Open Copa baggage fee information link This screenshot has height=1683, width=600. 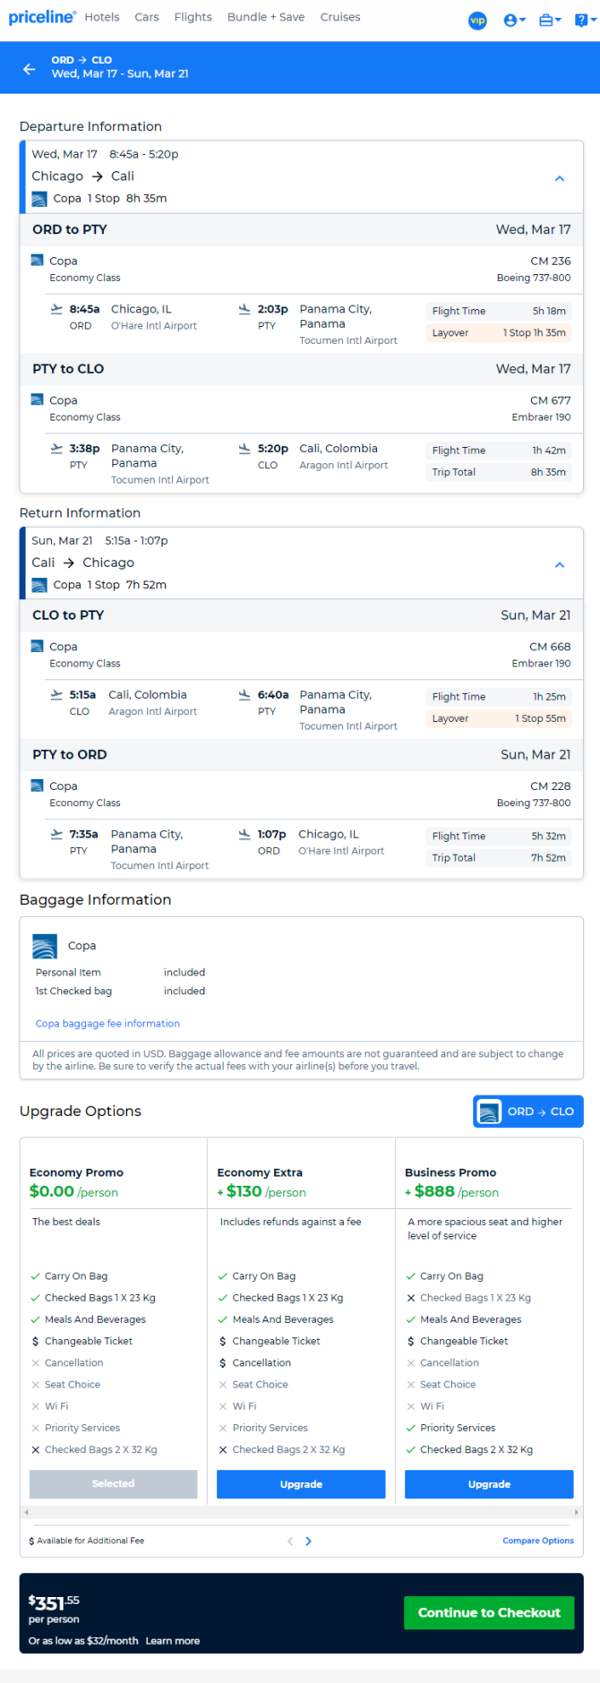point(107,1023)
